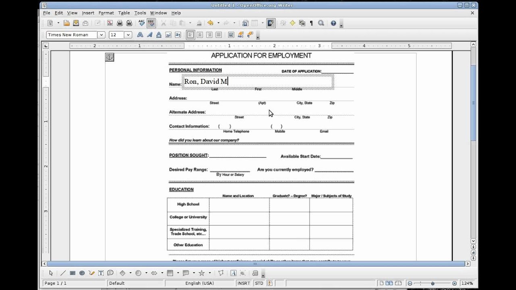This screenshot has height=290, width=516.
Task: Justify the text
Action: point(218,35)
